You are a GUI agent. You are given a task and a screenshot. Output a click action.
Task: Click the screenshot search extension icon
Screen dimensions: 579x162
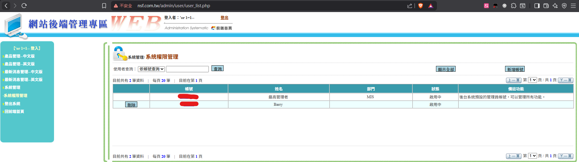click(x=523, y=6)
